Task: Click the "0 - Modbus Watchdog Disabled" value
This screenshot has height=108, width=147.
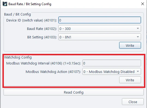Action: pos(109,72)
